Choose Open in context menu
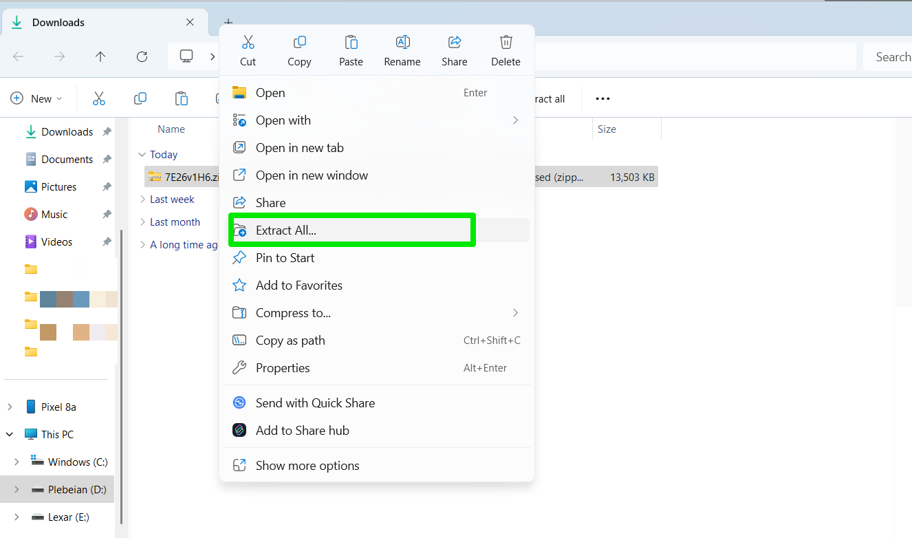The image size is (912, 538). point(377,93)
